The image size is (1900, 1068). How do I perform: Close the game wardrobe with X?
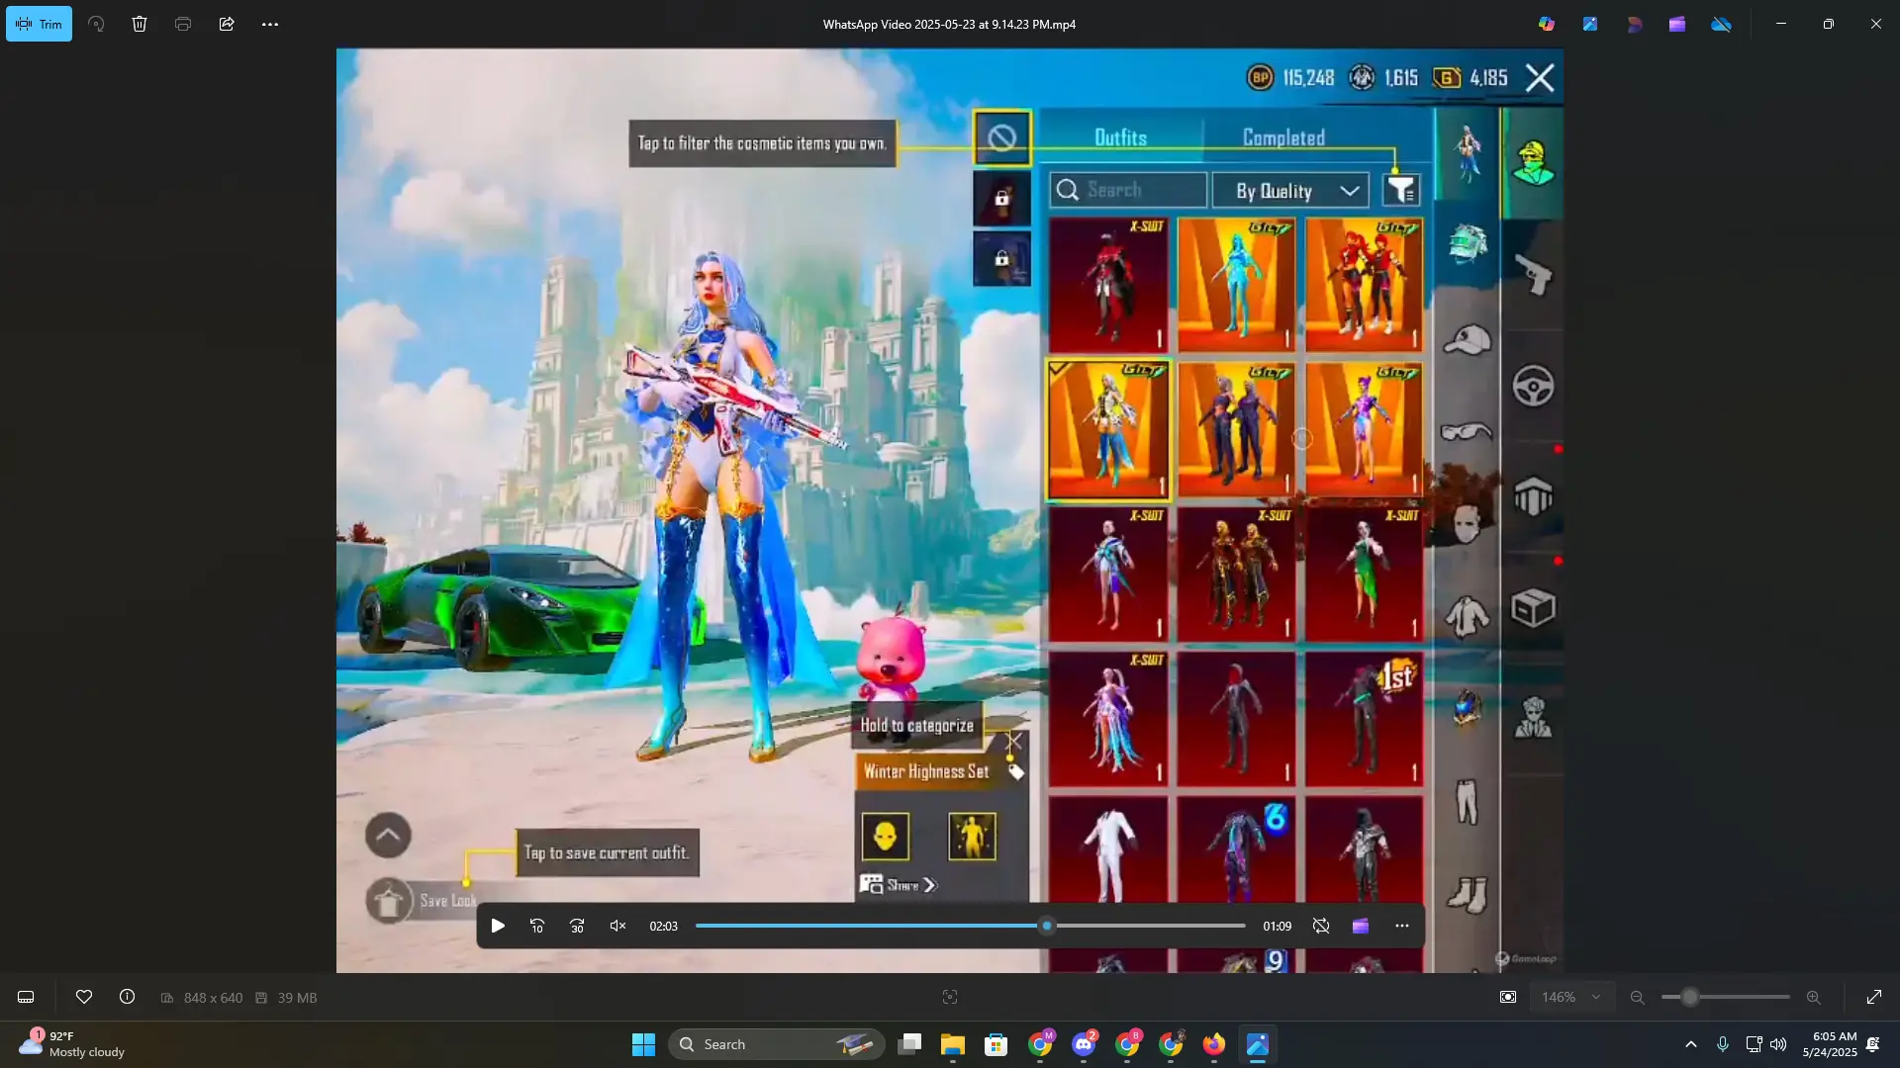coord(1540,78)
